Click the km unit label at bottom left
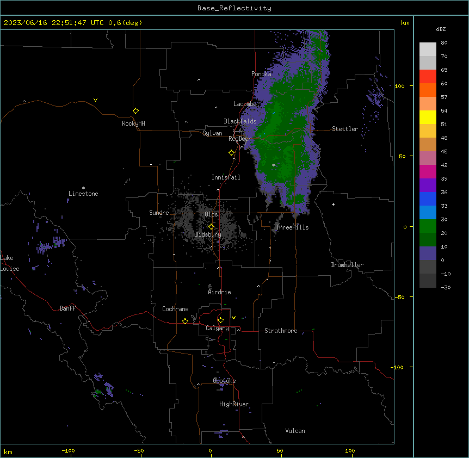 (8, 451)
